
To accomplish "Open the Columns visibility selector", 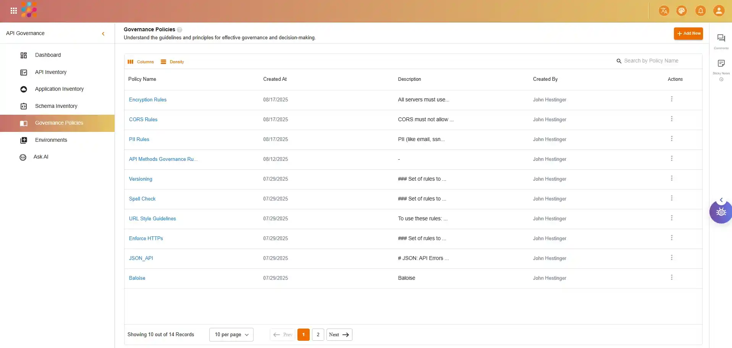I will pyautogui.click(x=141, y=62).
